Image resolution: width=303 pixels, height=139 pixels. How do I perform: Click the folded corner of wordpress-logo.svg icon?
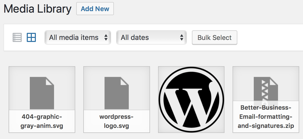[125, 81]
